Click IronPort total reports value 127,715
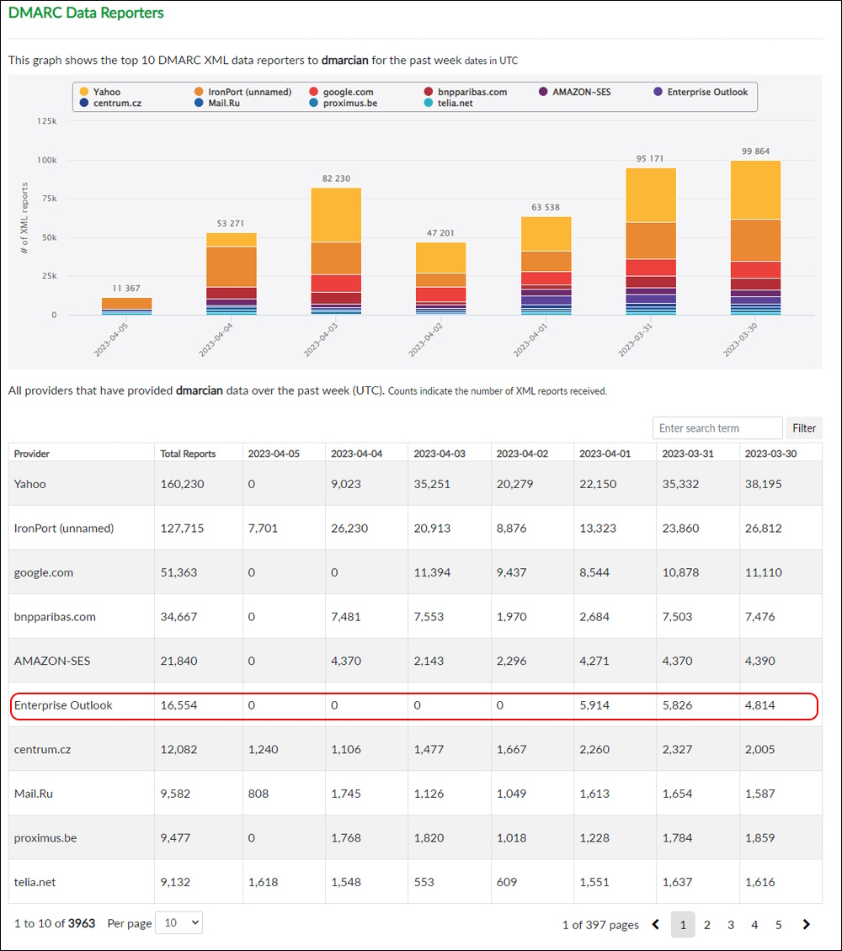 click(x=182, y=529)
